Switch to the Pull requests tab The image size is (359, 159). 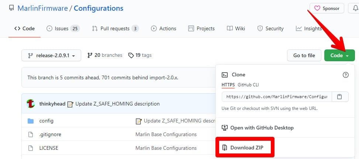115,28
